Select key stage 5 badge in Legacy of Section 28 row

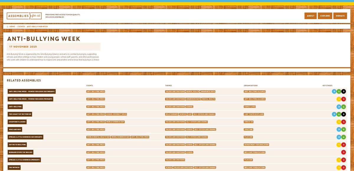point(344,114)
